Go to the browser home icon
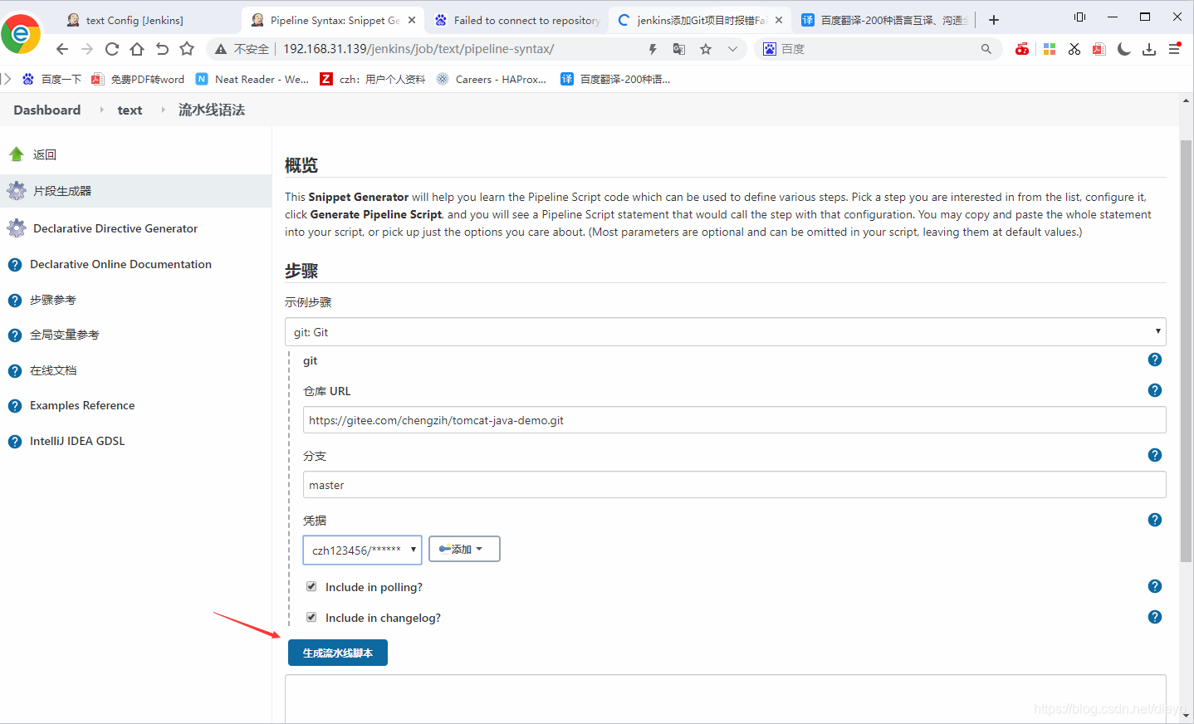 click(x=137, y=49)
